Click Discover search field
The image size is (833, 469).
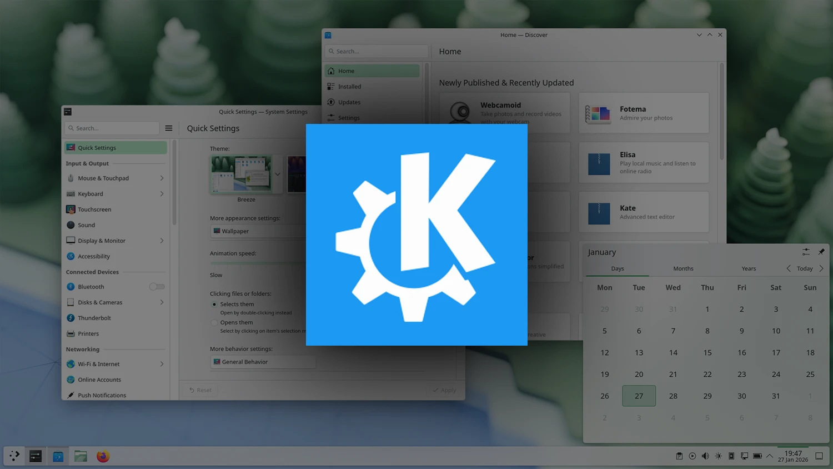point(377,51)
